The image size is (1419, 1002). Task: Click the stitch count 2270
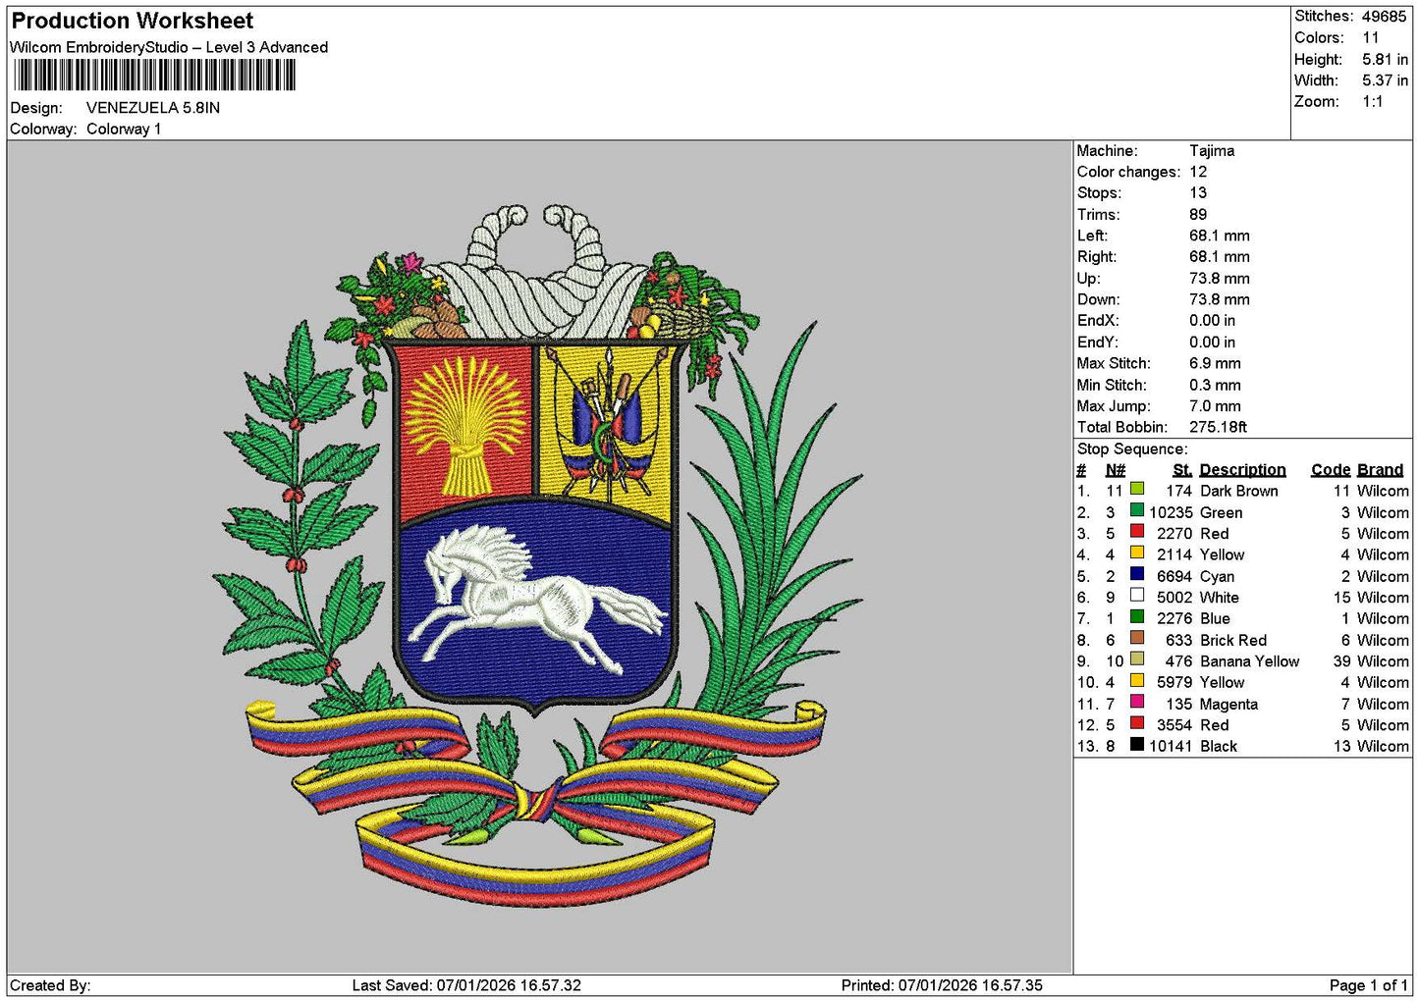tap(1174, 534)
